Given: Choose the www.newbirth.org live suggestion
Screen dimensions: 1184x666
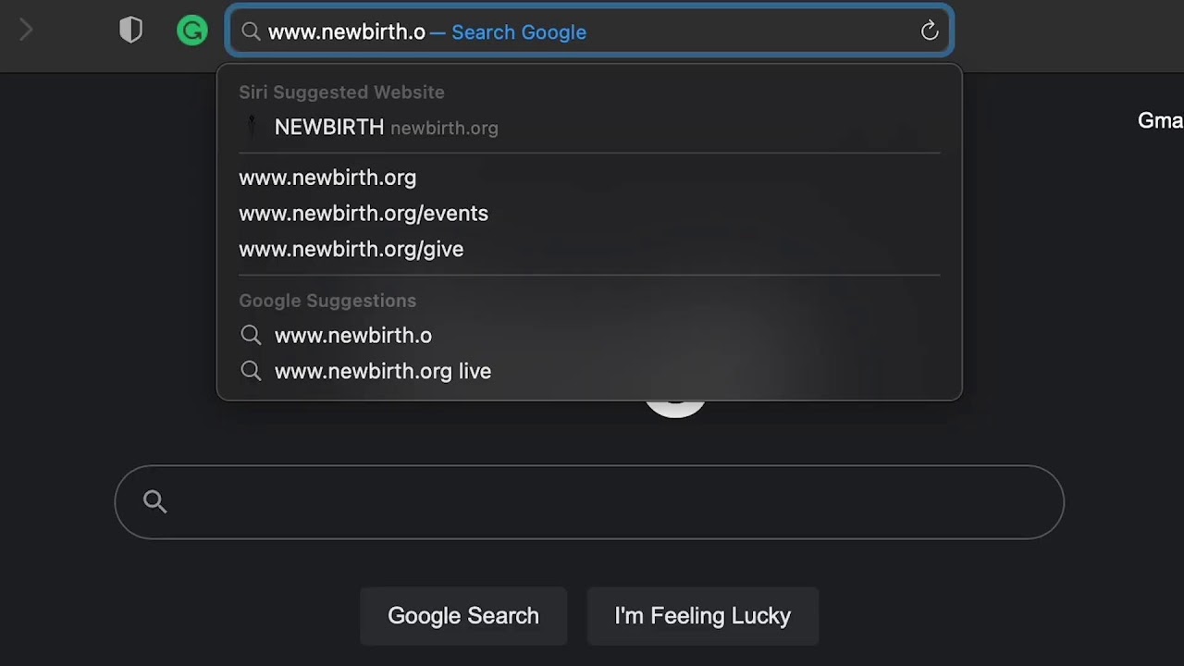Looking at the screenshot, I should [x=589, y=372].
